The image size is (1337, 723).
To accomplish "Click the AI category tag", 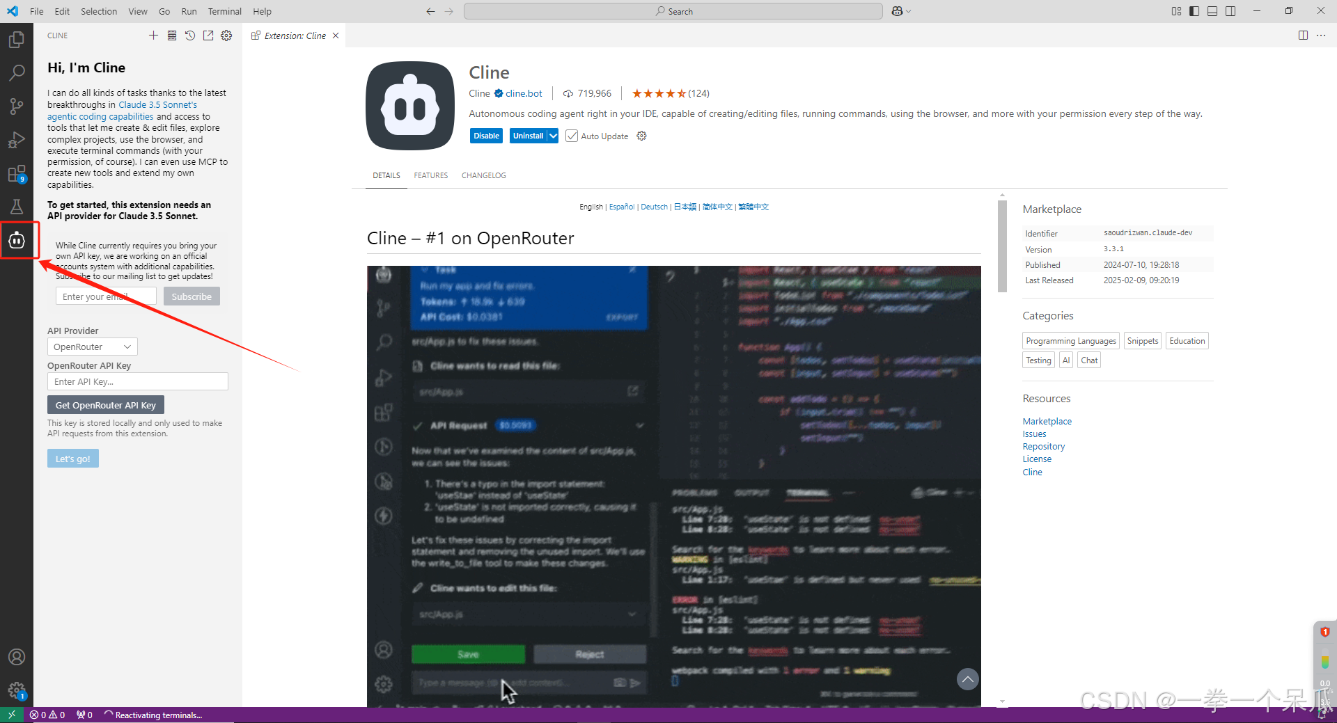I will click(x=1066, y=360).
